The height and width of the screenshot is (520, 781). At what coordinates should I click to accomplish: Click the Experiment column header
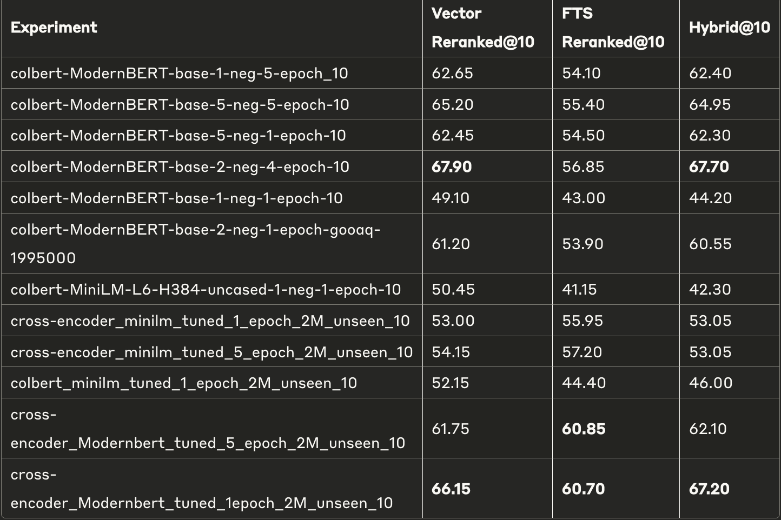[54, 28]
